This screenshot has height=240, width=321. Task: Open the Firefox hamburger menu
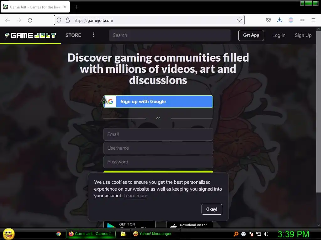pos(313,20)
